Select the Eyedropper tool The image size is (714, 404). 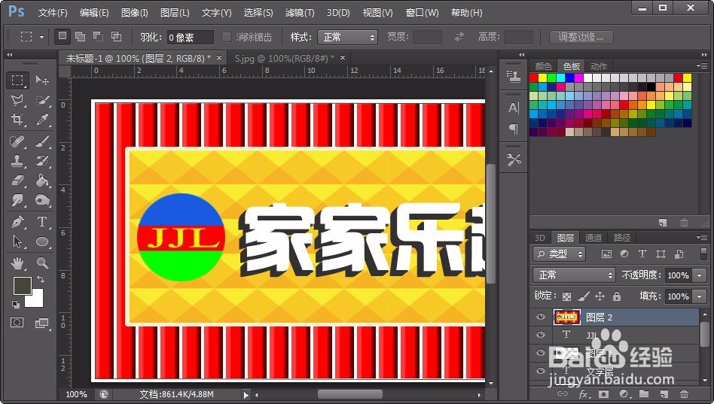pyautogui.click(x=42, y=119)
